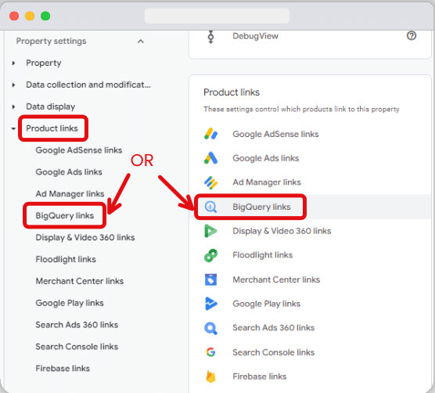Click the Ad Manager icon in card

[x=210, y=182]
